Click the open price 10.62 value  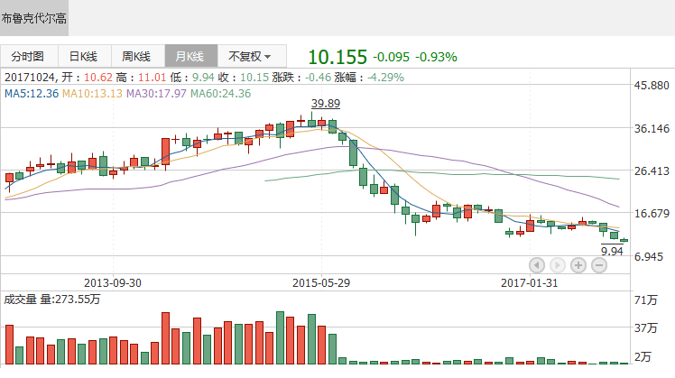(x=98, y=78)
